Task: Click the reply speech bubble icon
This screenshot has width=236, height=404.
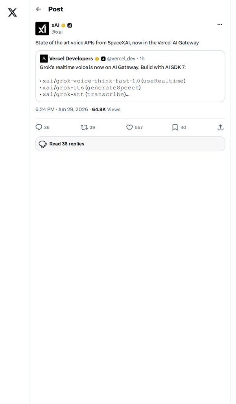Action: [39, 127]
